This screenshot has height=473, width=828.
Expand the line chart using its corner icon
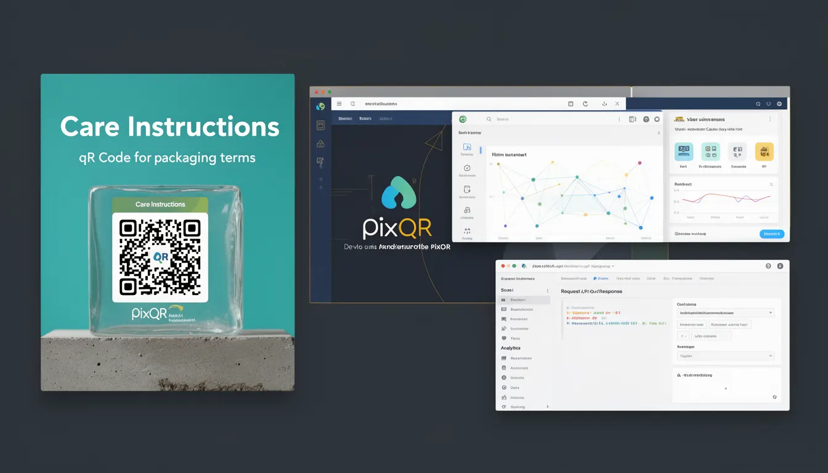tap(771, 184)
